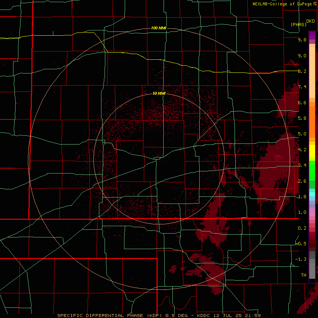Click the 3.4 value on the scale
Image resolution: width=318 pixels, height=318 pixels.
point(302,165)
